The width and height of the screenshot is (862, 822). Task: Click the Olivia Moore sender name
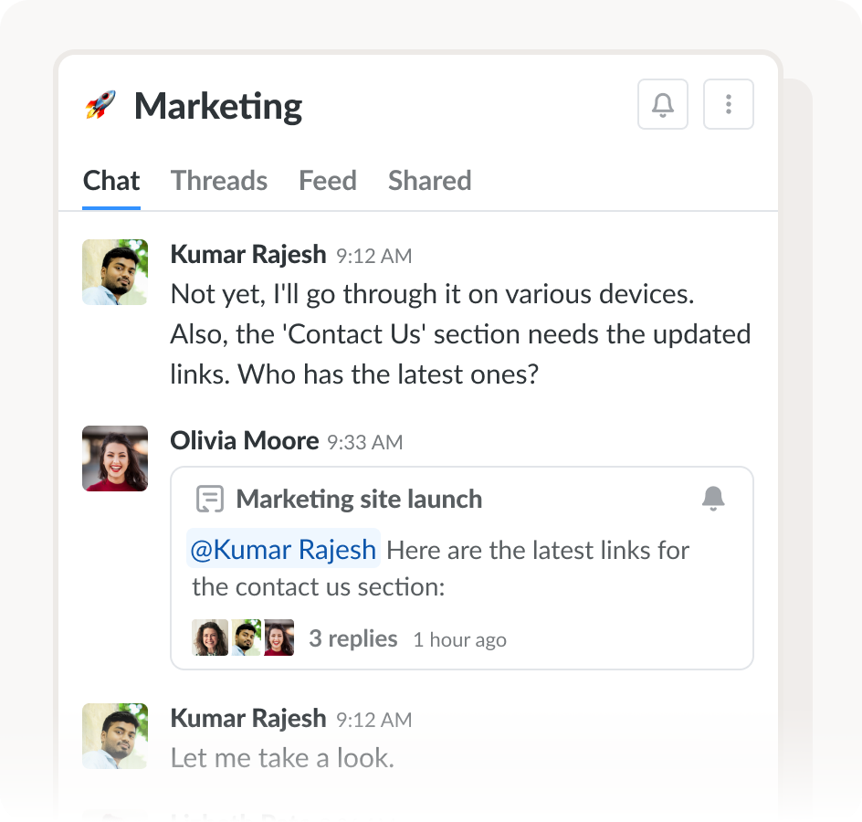click(244, 441)
